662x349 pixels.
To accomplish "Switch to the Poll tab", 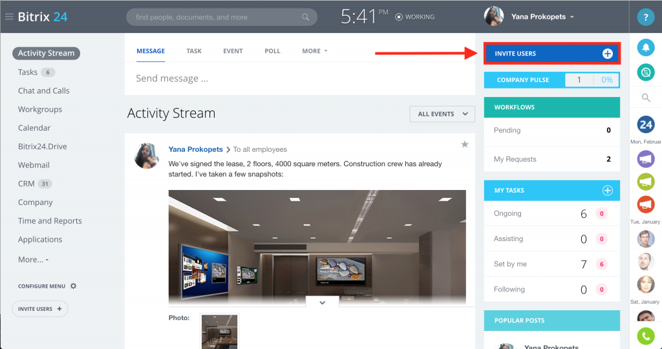I will 272,51.
